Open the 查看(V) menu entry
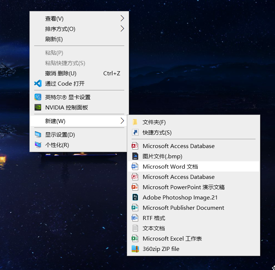 click(79, 18)
